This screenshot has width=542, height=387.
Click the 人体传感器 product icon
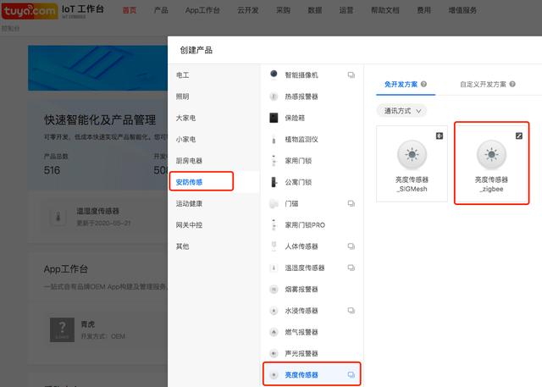pyautogui.click(x=274, y=246)
